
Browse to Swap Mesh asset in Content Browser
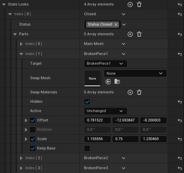117,82
